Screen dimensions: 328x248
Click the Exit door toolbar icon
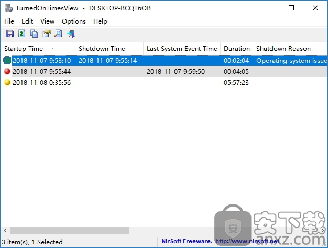71,34
